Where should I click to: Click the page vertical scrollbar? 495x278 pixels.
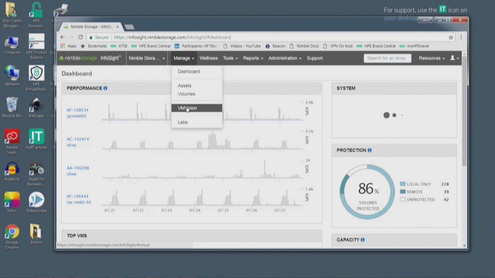(464, 112)
